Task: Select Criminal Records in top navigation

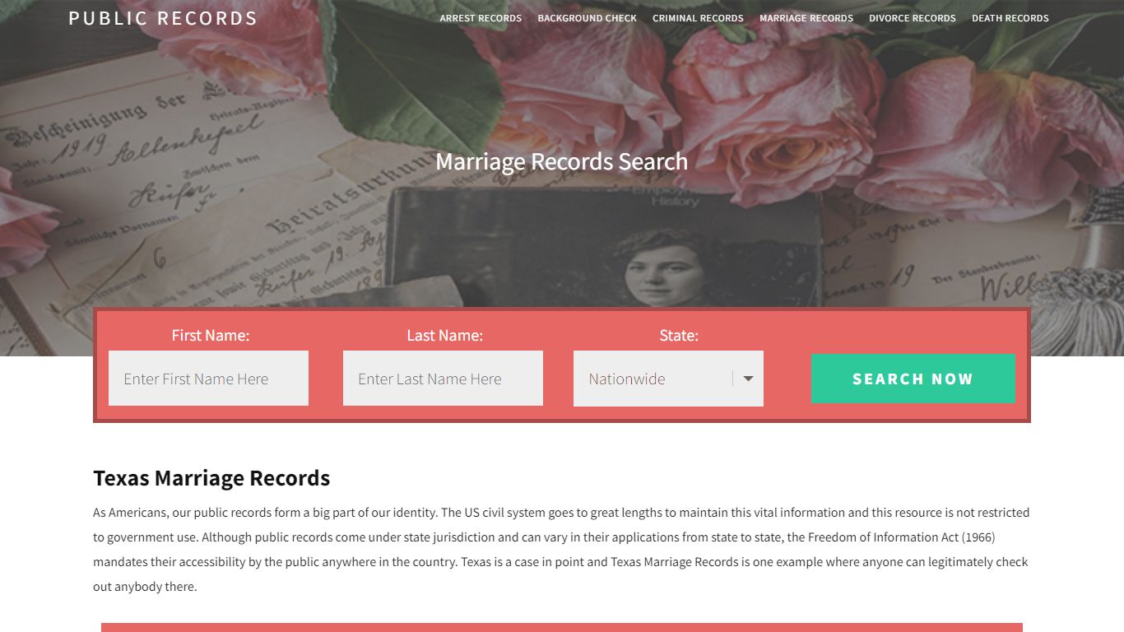Action: click(698, 18)
